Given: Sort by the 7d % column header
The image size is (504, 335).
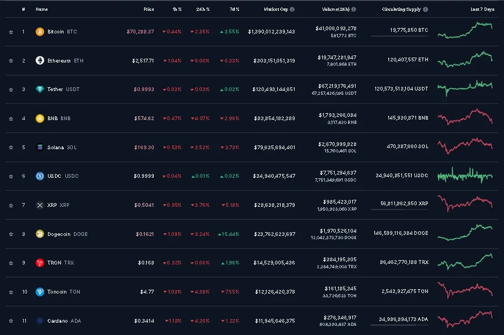Looking at the screenshot, I should (233, 10).
